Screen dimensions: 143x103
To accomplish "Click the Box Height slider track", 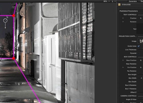I will [x=140, y=75].
